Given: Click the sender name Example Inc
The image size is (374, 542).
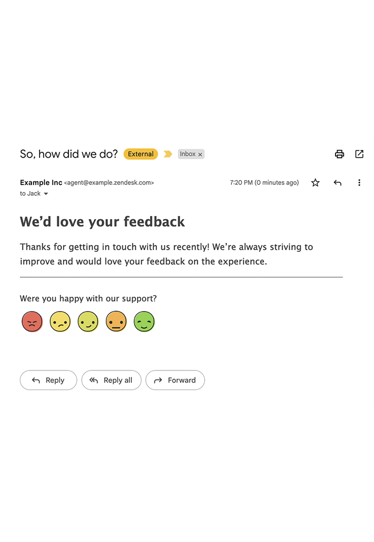Looking at the screenshot, I should (x=41, y=182).
